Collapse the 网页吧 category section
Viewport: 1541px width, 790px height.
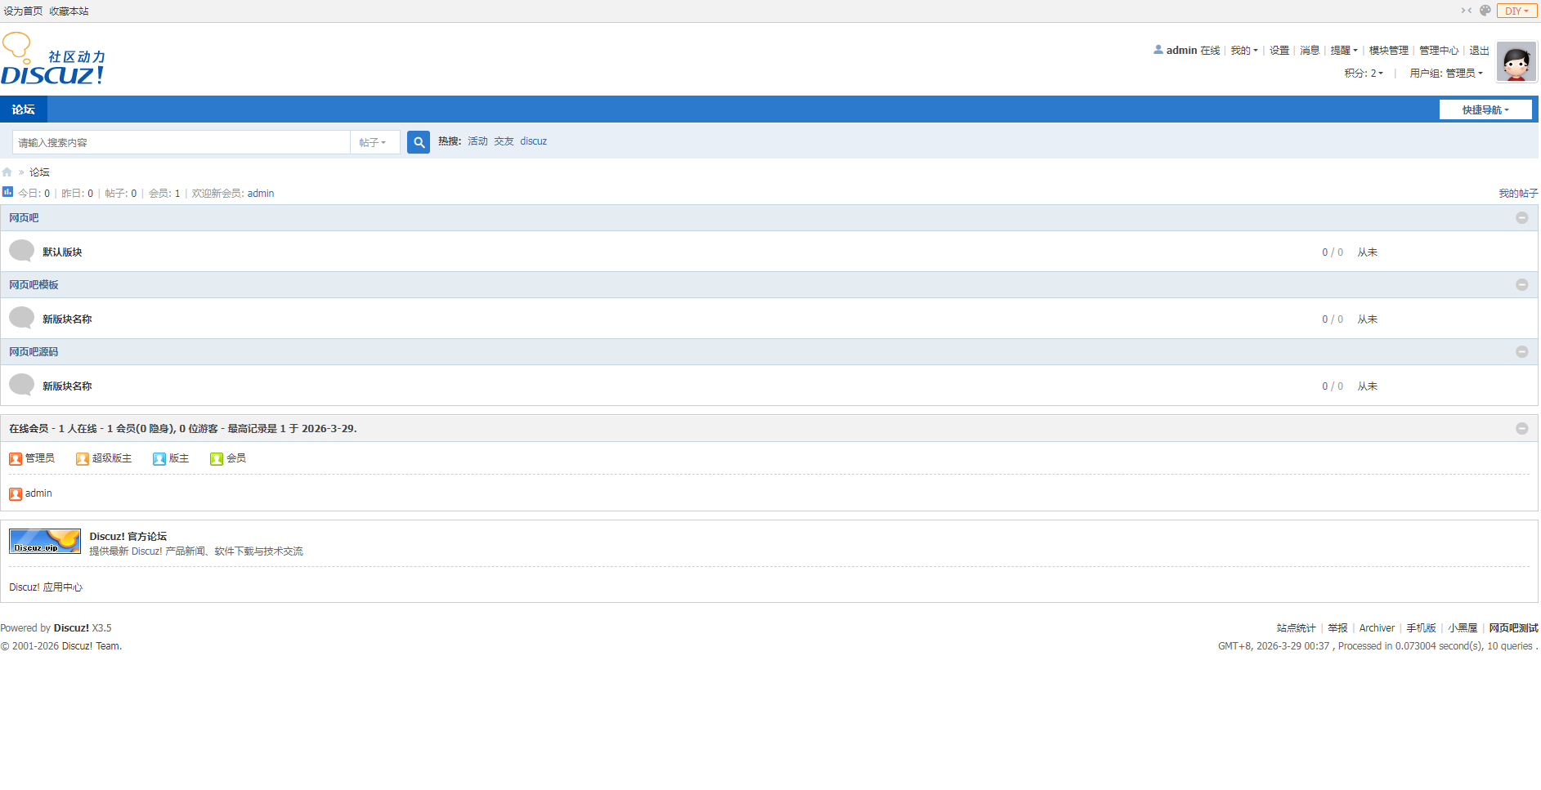coord(1521,218)
